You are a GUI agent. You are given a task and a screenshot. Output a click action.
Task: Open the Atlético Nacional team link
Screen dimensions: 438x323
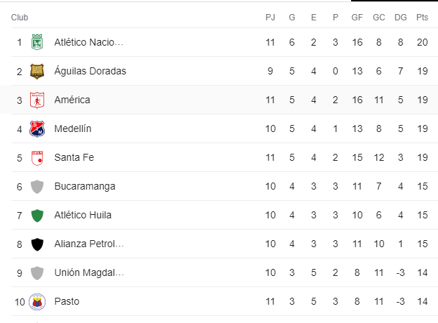88,42
